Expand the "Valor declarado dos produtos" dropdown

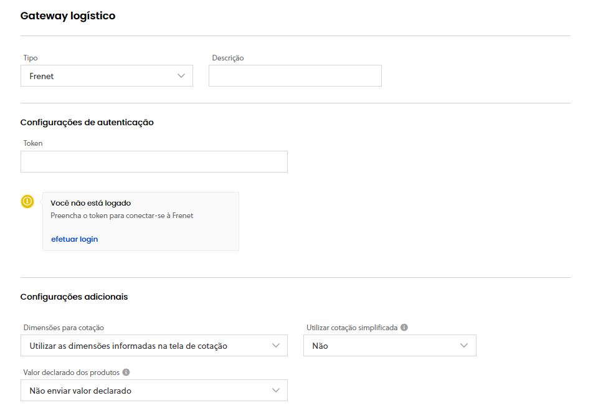[154, 390]
